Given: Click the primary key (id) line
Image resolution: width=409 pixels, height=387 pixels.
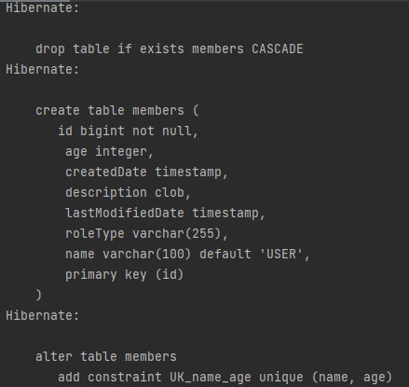Looking at the screenshot, I should tap(124, 275).
